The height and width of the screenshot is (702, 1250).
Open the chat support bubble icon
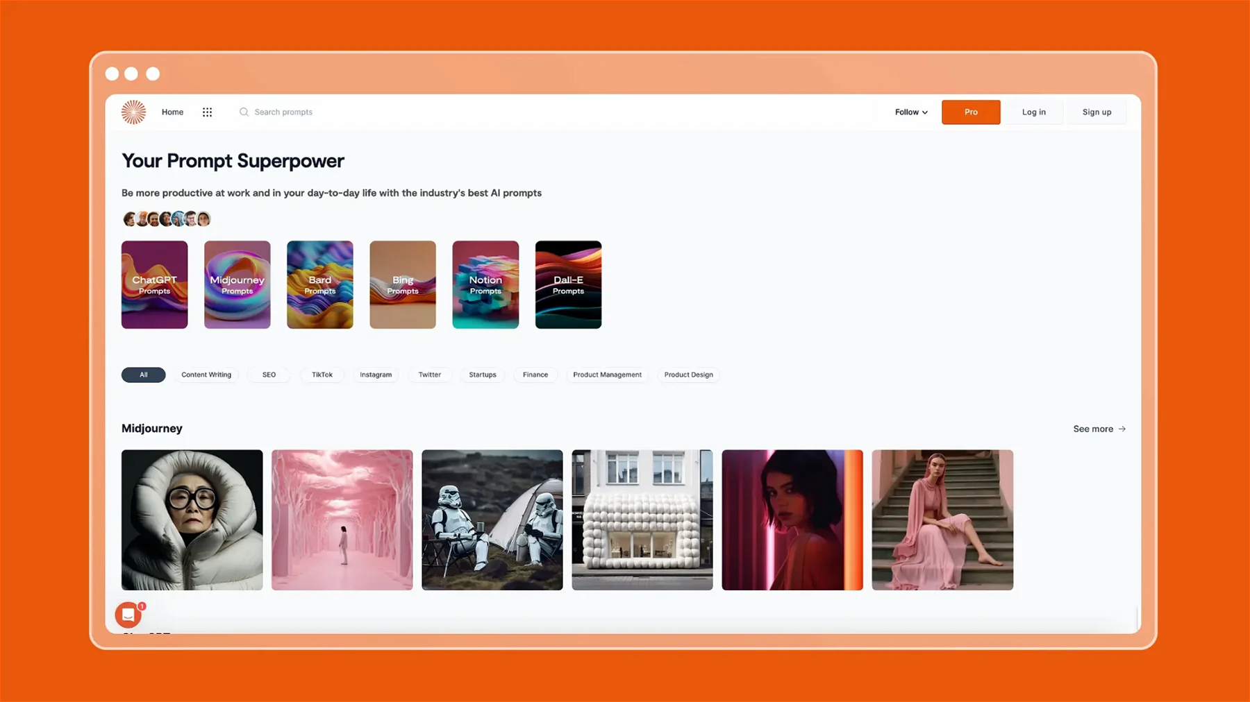pyautogui.click(x=128, y=615)
